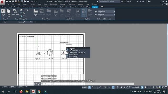The image size is (168, 94).
Task: Open the AutoCAD application menu button
Action: [x=2, y=2]
